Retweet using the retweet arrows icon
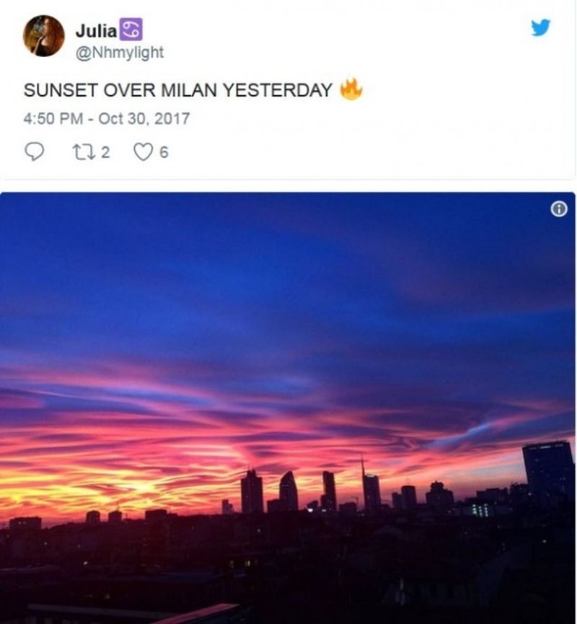Image resolution: width=577 pixels, height=624 pixels. (84, 152)
